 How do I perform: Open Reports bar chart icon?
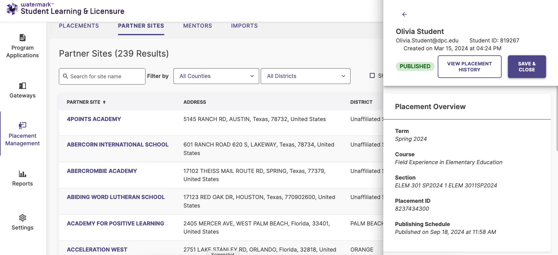(x=22, y=174)
